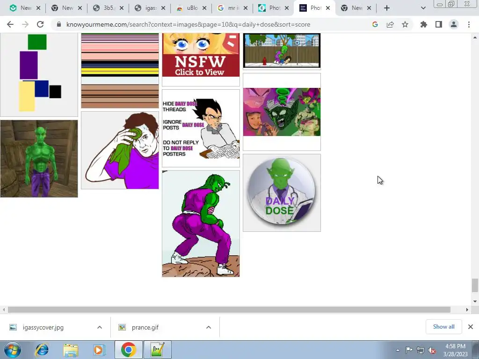Open Chrome three-dot menu
479x359 pixels.
coord(469,24)
